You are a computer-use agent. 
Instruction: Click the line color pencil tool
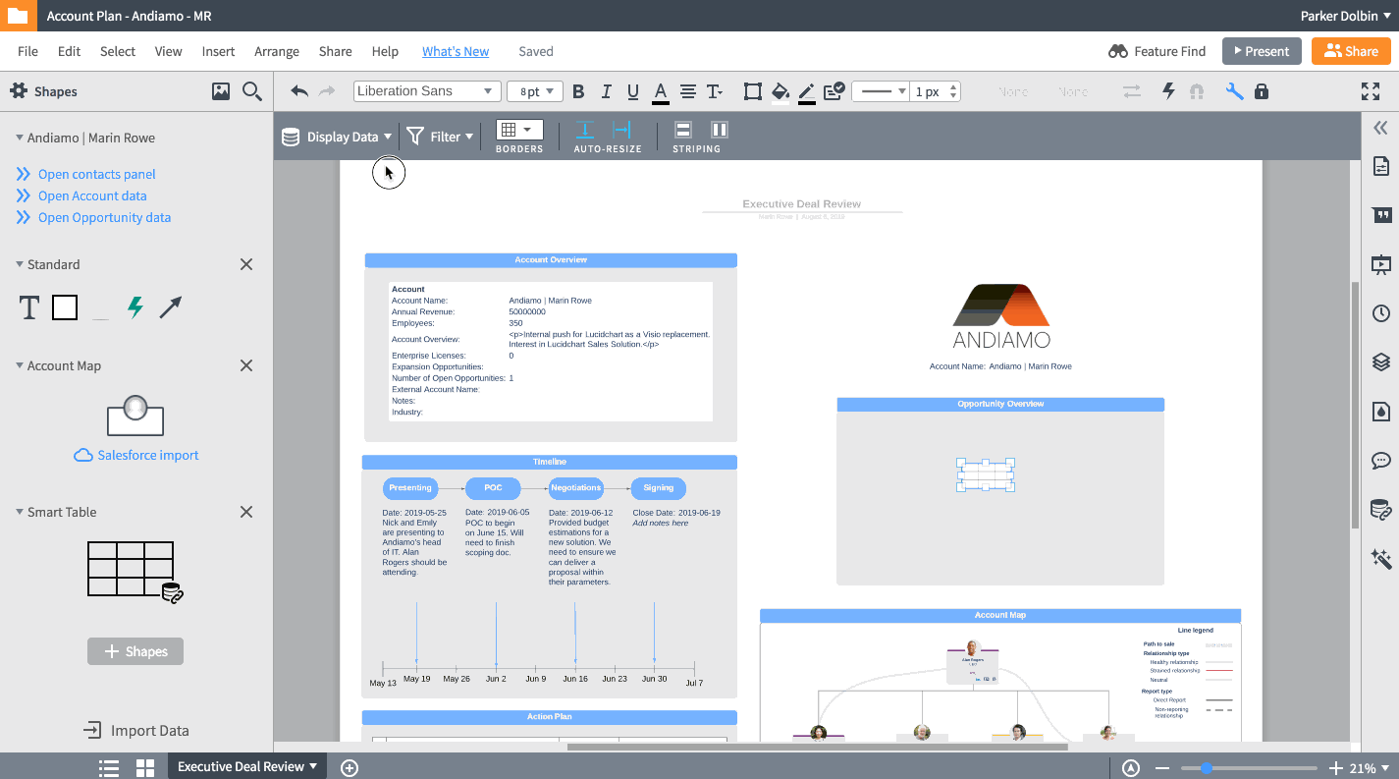tap(806, 90)
